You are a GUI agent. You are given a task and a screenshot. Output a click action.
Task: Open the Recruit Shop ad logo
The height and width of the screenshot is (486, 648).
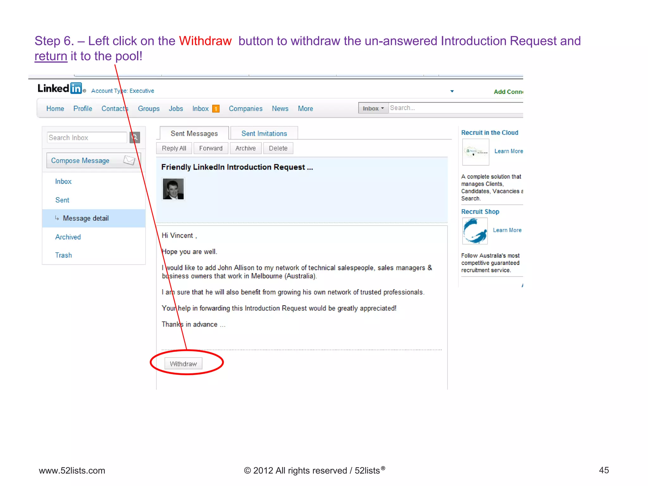pyautogui.click(x=475, y=231)
